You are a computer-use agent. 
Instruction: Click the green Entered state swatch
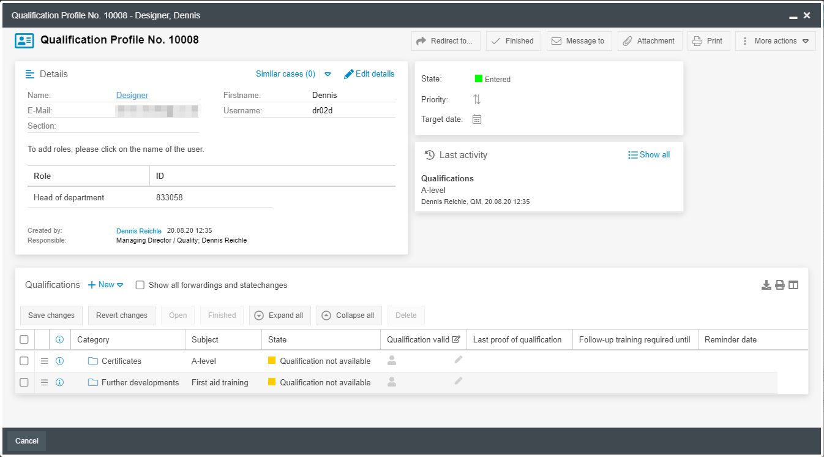pyautogui.click(x=479, y=78)
